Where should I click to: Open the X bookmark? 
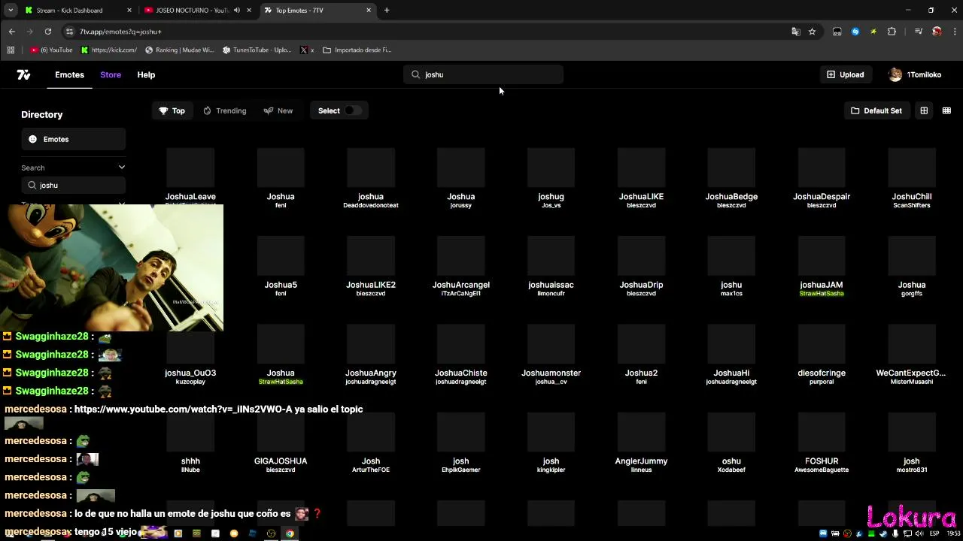(x=307, y=50)
